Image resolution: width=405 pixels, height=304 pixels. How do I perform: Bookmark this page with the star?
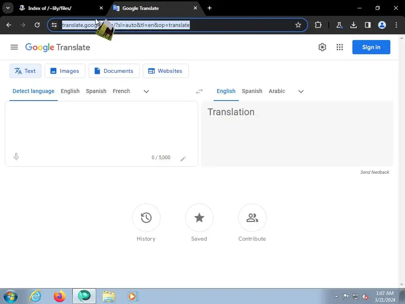pyautogui.click(x=298, y=25)
